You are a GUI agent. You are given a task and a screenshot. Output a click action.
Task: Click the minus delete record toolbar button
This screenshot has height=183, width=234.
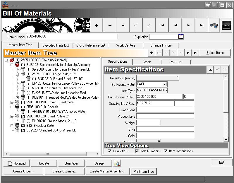(x=110, y=25)
